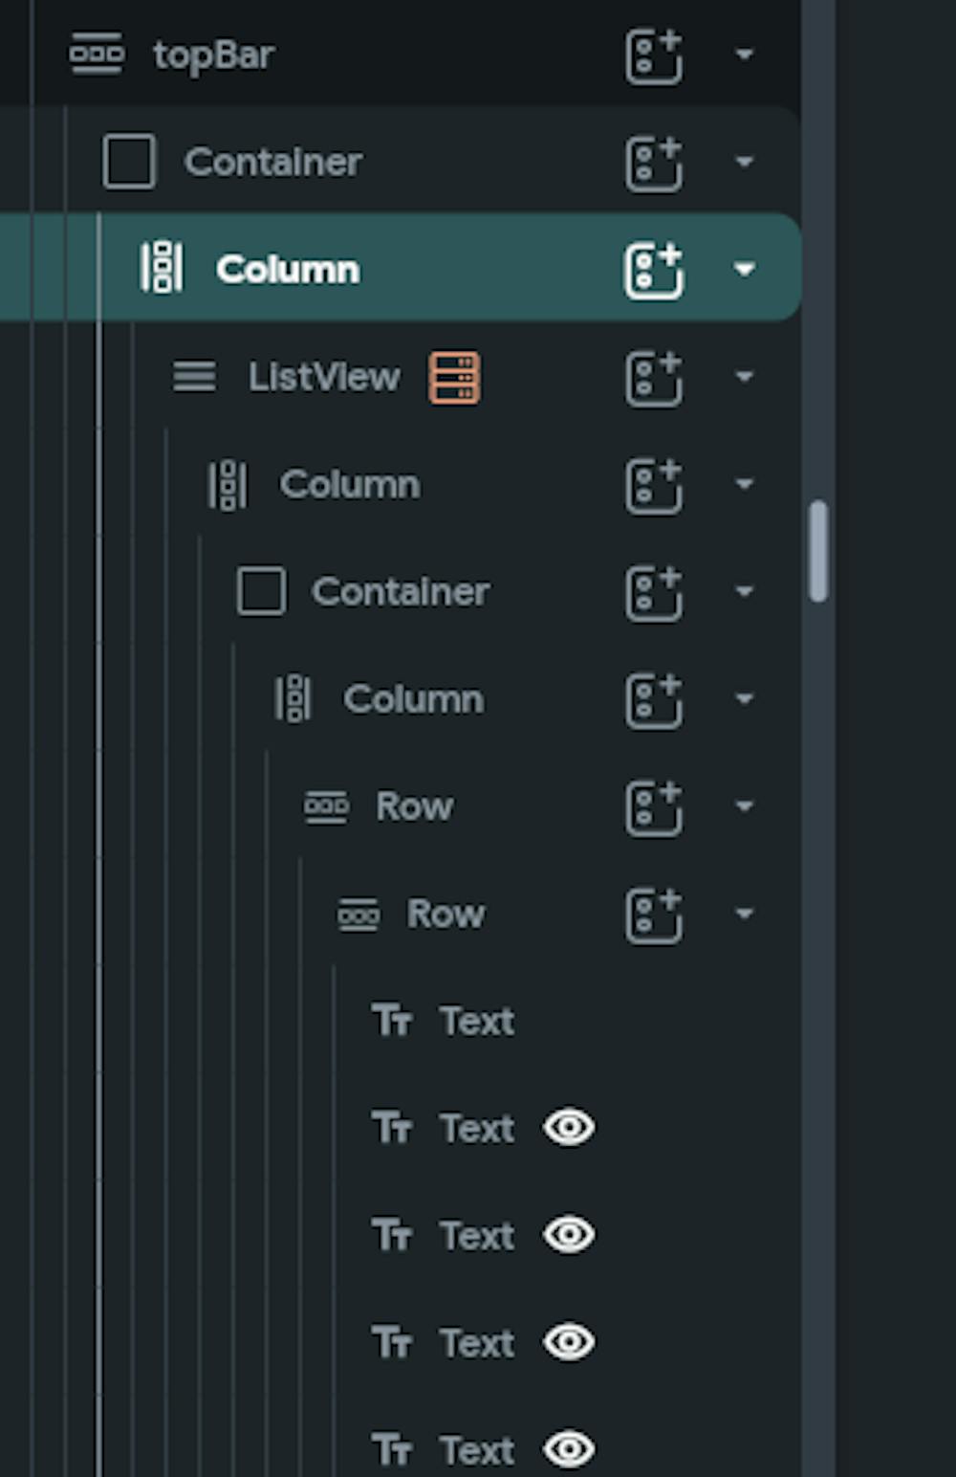Image resolution: width=956 pixels, height=1477 pixels.
Task: Collapse the topBar node using its arrow
Action: [745, 55]
